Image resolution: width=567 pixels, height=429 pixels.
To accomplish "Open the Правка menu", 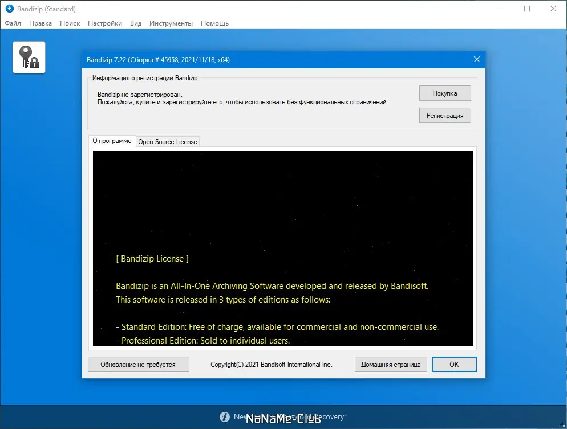I will tap(40, 23).
